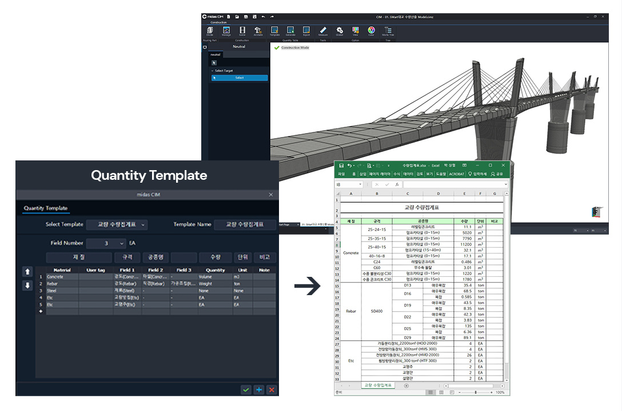Activate the Measure tool
The width and height of the screenshot is (622, 411).
323,31
